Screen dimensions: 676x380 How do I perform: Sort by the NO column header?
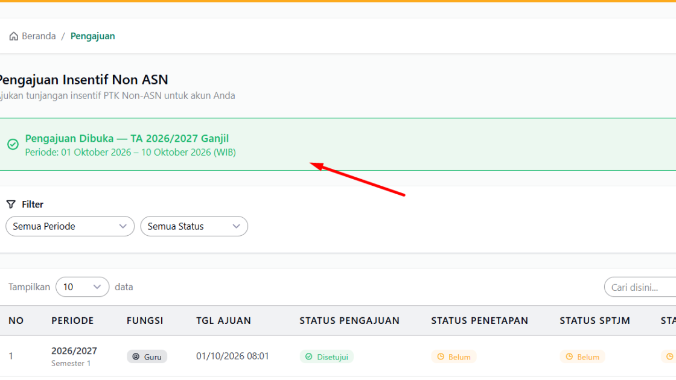click(16, 320)
